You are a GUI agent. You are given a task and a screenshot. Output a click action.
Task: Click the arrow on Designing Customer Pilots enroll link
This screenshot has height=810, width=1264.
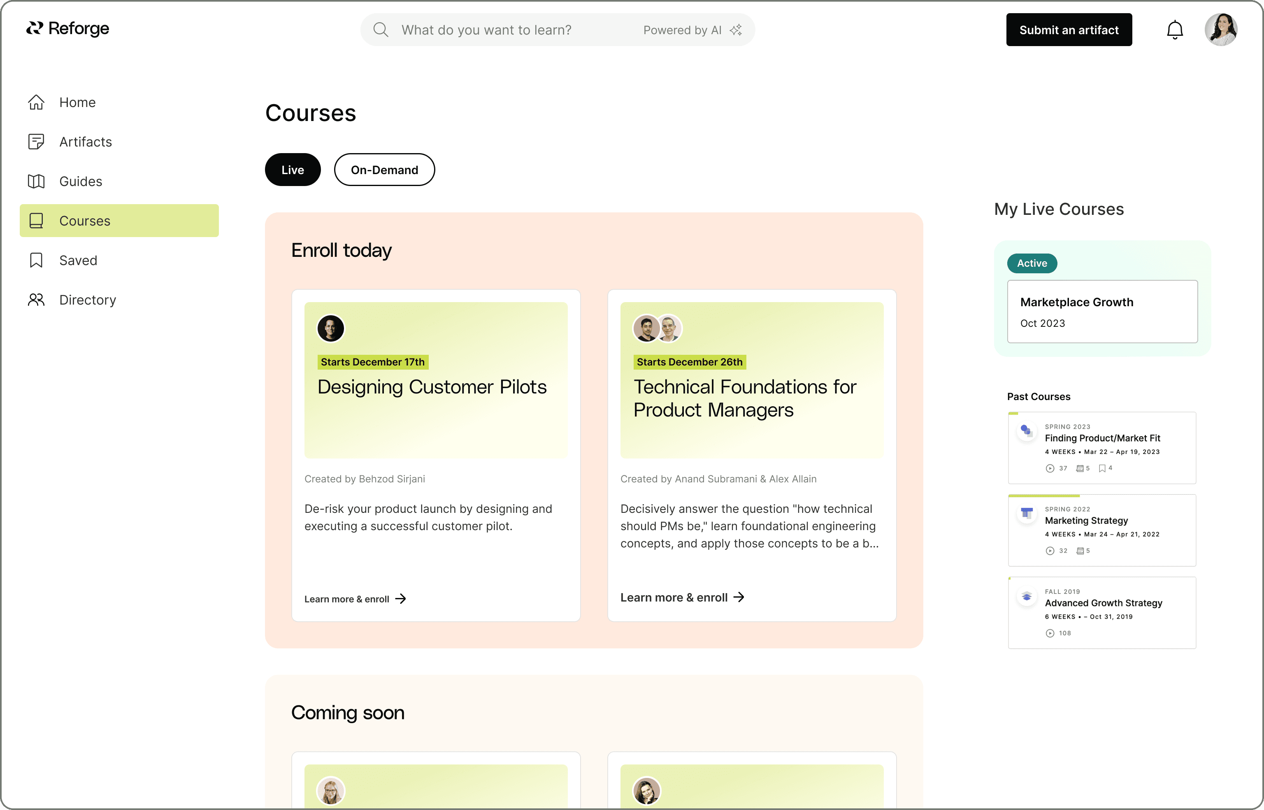click(401, 598)
